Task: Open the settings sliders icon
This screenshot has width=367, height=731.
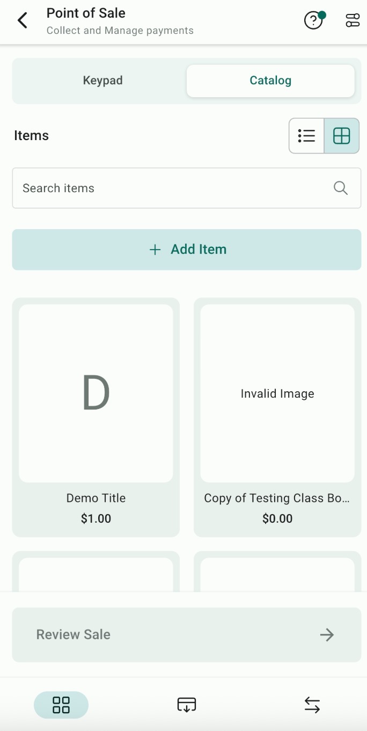Action: click(x=353, y=20)
